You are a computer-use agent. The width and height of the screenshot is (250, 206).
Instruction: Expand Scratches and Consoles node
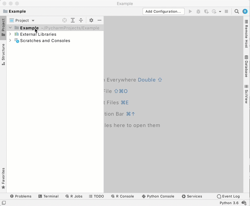click(10, 40)
